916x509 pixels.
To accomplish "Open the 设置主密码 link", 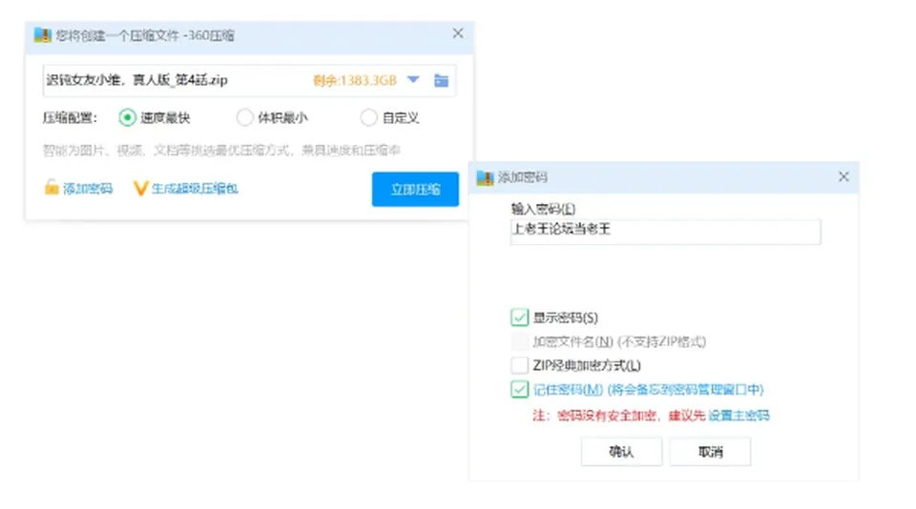I will pos(739,416).
